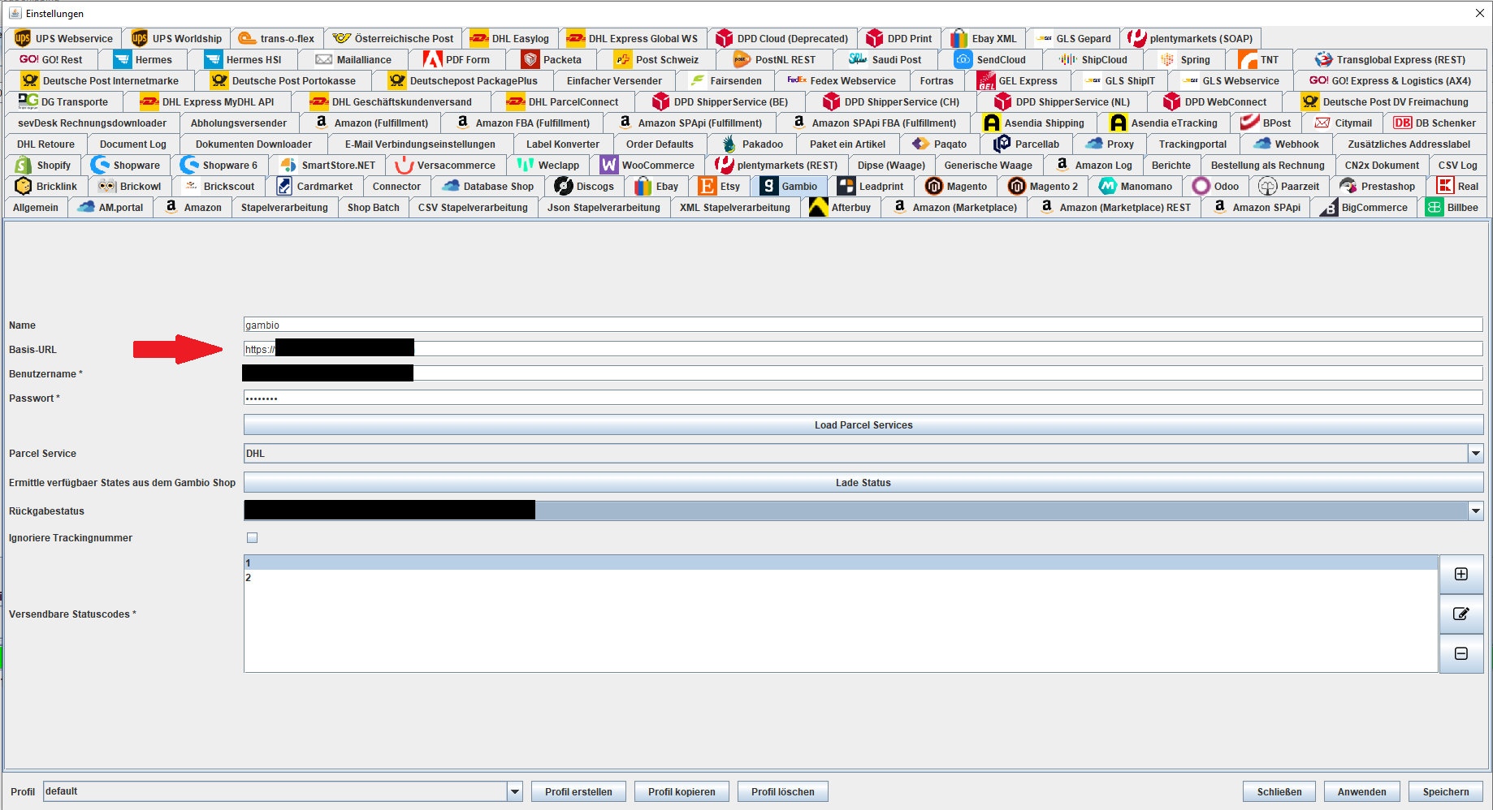This screenshot has width=1493, height=810.
Task: Open the Afterbuy tab
Action: pos(841,207)
